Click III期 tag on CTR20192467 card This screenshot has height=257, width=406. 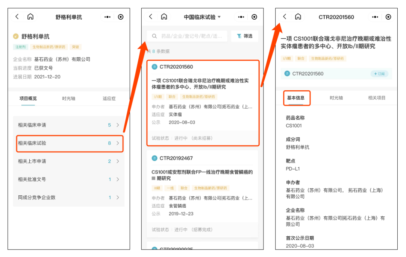[157, 188]
